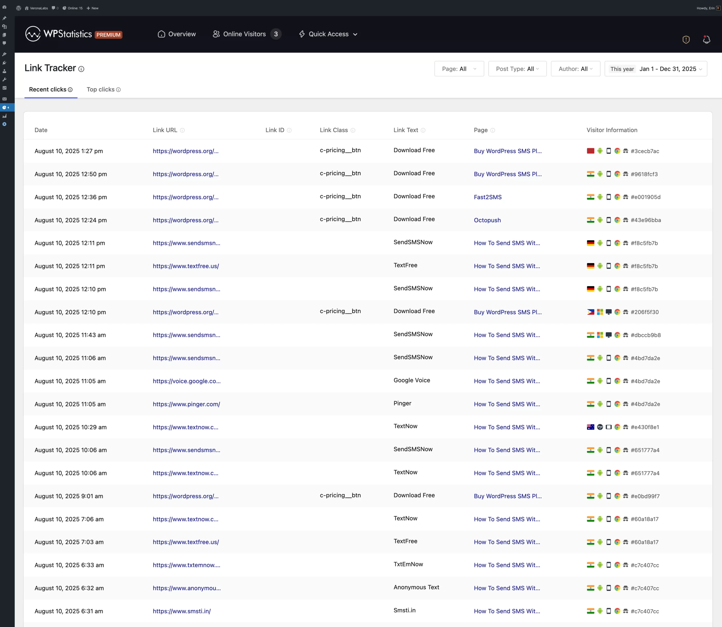
Task: Switch to the Top clicks tab
Action: (104, 90)
